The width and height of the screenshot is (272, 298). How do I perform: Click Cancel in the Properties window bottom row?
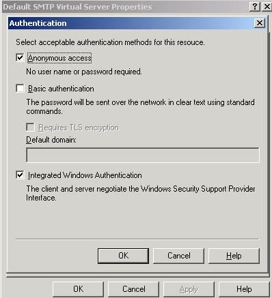pos(134,289)
